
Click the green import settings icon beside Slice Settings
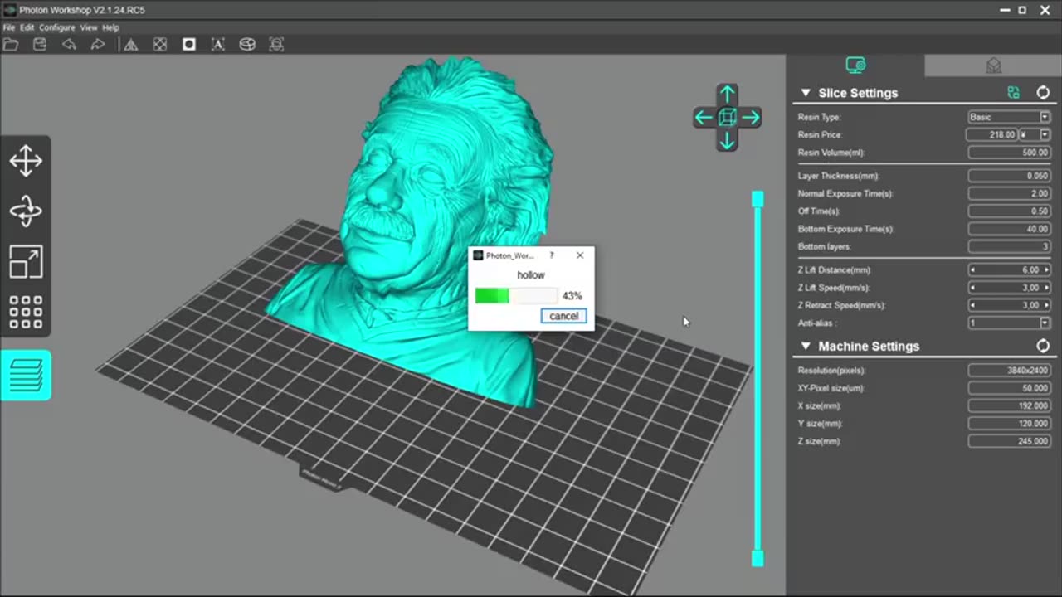1013,93
